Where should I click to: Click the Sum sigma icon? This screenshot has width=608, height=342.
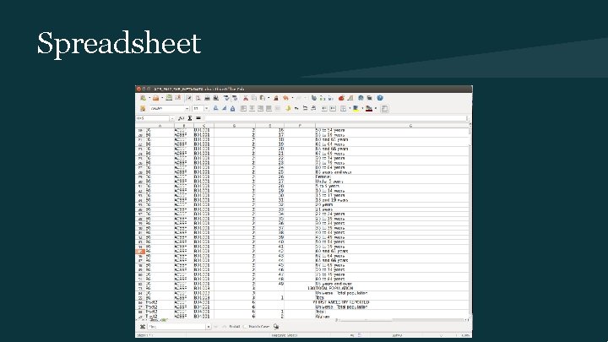(x=190, y=118)
